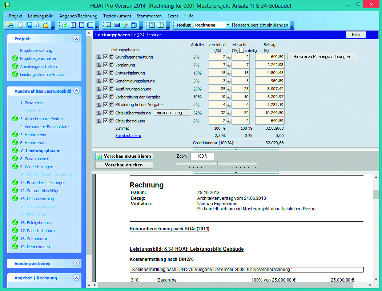Open the DIN 276 toolbar icon
This screenshot has height=291, width=382.
90,25
